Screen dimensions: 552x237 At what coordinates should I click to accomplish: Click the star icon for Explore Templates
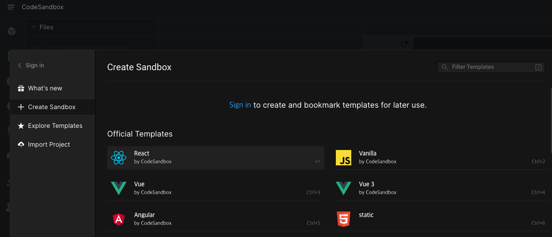point(21,125)
